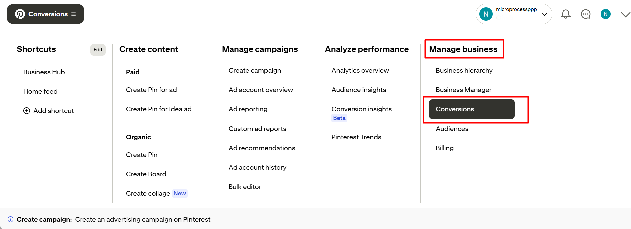
Task: Select Conversions under Manage business
Action: click(471, 109)
